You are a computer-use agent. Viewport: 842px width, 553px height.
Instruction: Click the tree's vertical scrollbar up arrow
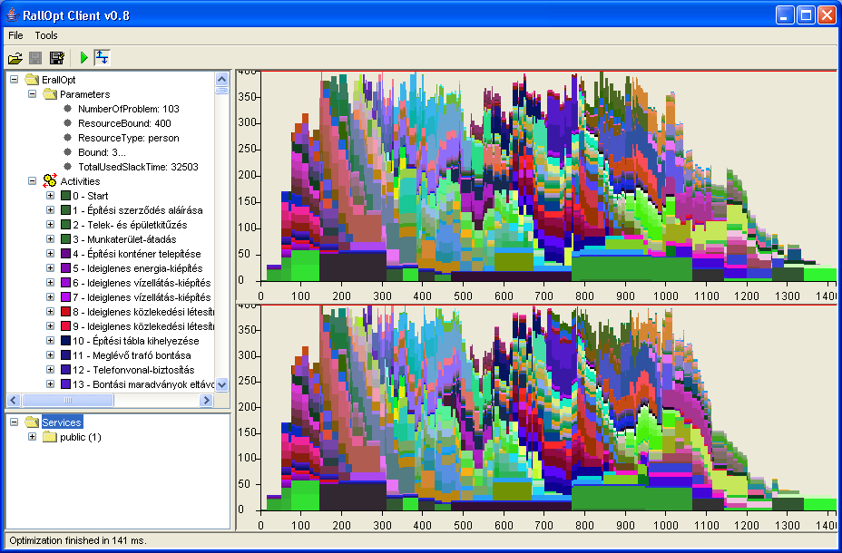click(x=221, y=80)
